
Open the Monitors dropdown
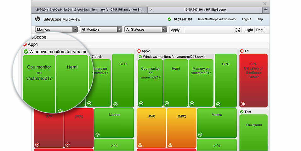tap(56, 29)
